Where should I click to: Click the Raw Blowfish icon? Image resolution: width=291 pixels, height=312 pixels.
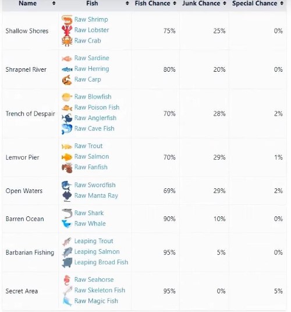[x=67, y=97]
